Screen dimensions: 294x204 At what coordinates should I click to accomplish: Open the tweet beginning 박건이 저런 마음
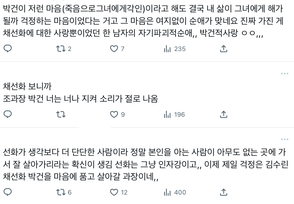tap(142, 22)
